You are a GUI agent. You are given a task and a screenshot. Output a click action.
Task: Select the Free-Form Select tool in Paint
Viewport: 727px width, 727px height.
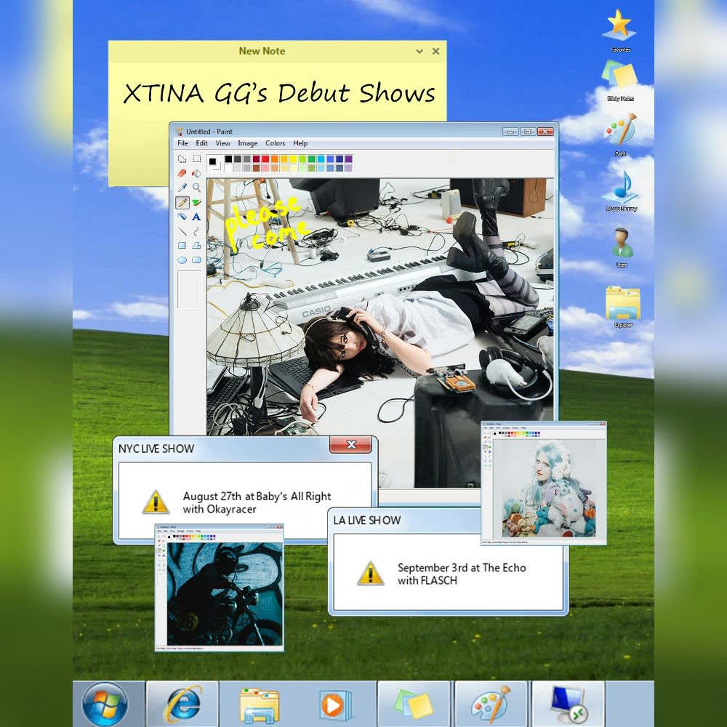pos(182,159)
